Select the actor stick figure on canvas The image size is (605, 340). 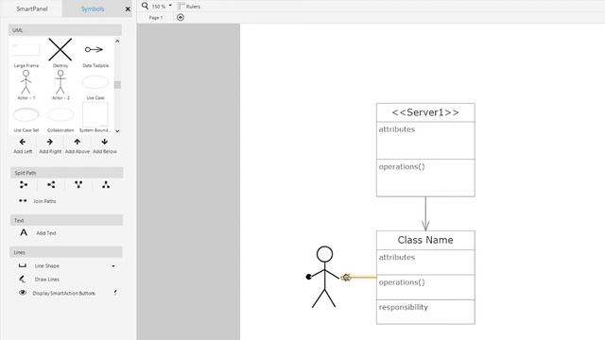[324, 277]
